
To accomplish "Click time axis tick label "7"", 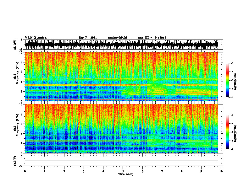I will (162, 171).
